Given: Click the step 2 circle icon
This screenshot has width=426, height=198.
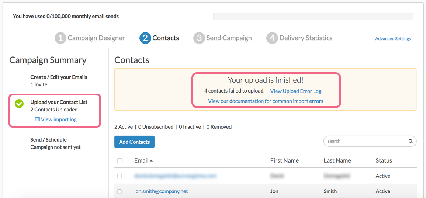Looking at the screenshot, I should point(145,38).
